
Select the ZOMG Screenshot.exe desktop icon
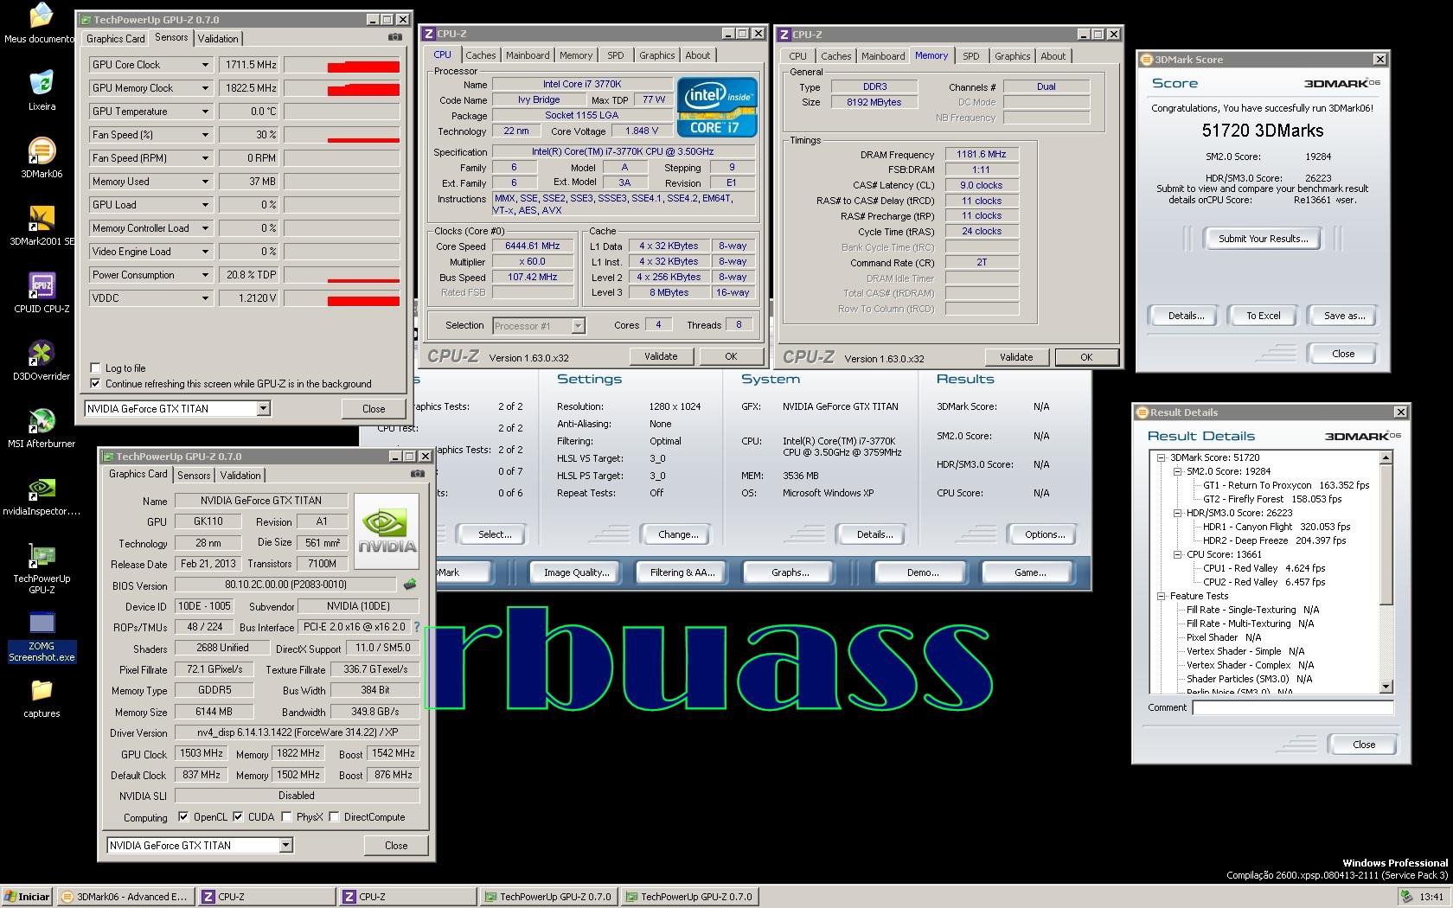pos(42,636)
